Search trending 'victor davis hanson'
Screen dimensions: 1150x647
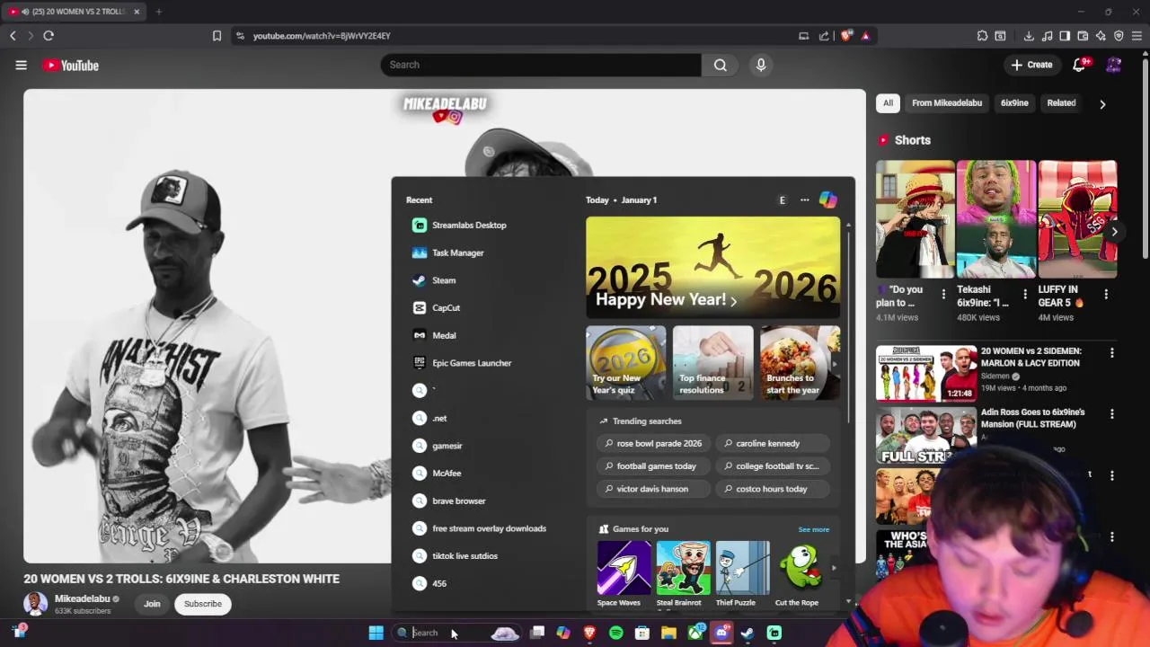pos(653,489)
